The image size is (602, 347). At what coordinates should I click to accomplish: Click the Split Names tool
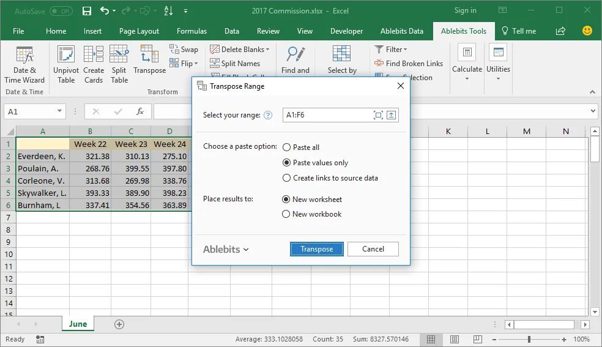pos(235,63)
